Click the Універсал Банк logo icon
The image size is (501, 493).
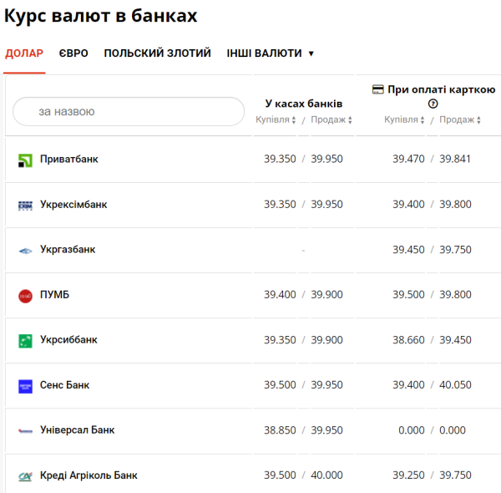[25, 431]
